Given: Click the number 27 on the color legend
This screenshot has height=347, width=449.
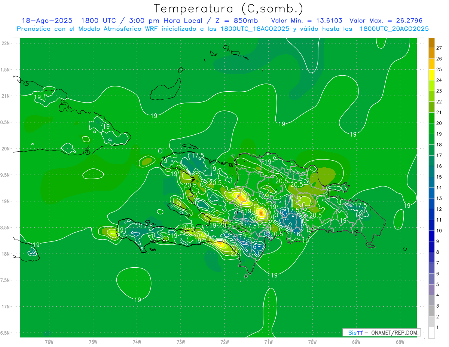Looking at the screenshot, I should click(439, 48).
